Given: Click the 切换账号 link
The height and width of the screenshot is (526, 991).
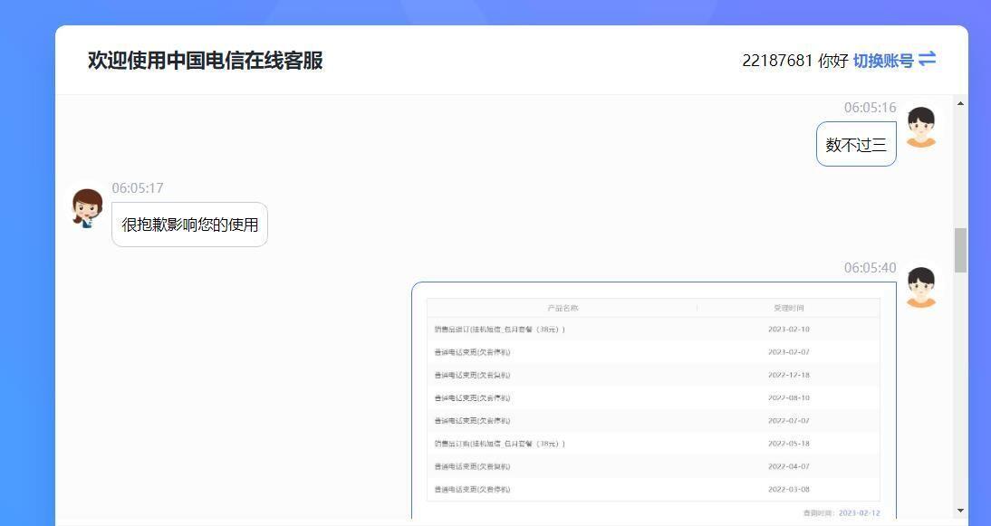Looking at the screenshot, I should pos(883,61).
